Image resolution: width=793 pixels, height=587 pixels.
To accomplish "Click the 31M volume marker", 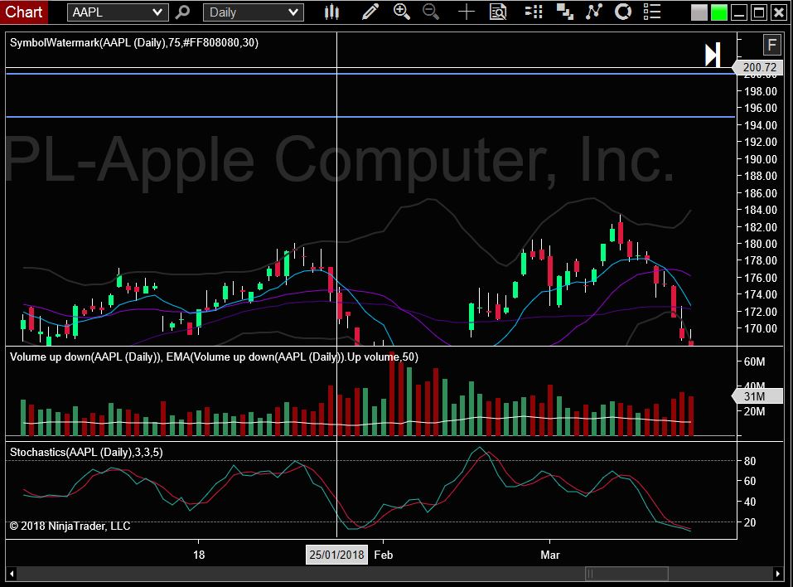I will click(757, 396).
